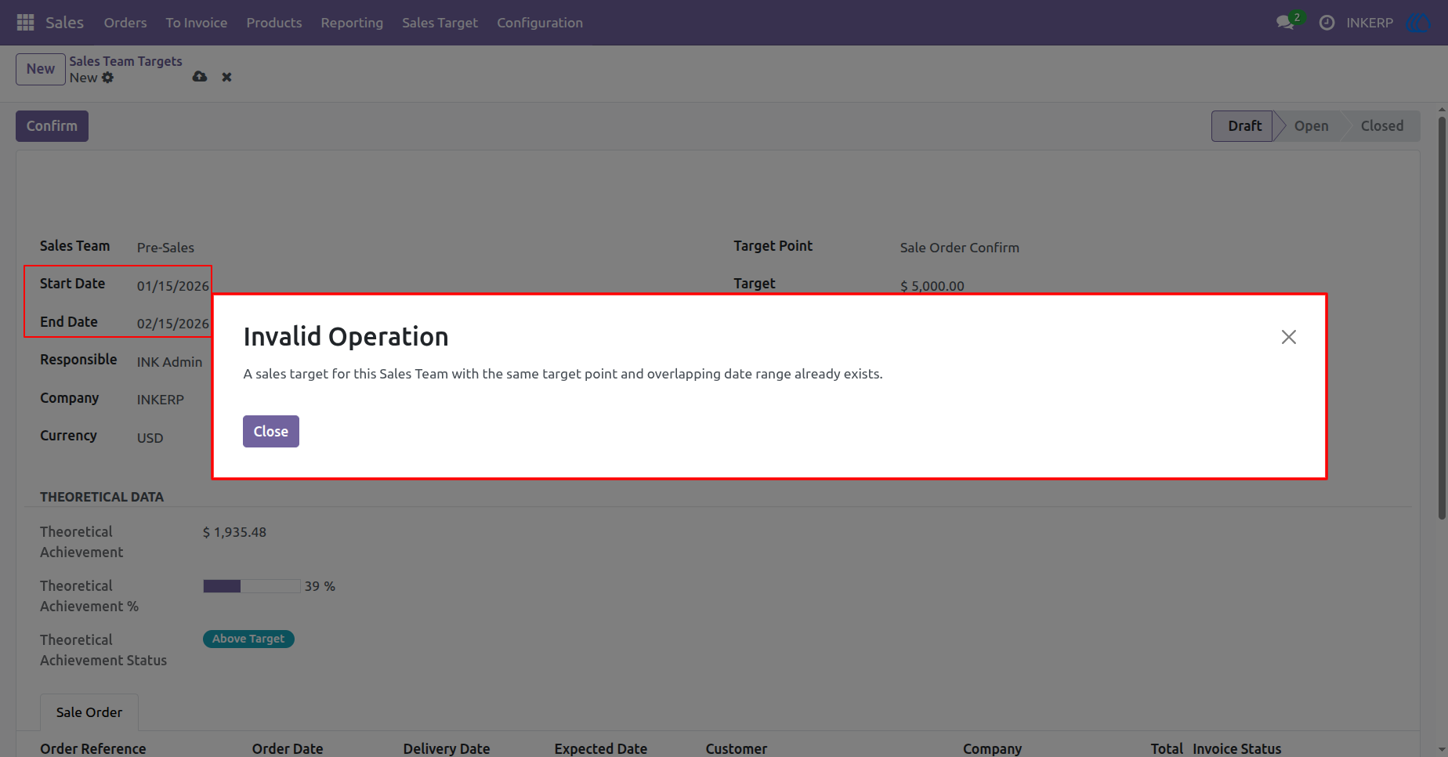Screen dimensions: 1448x757
Task: Click the $ 1,935.48 theoretical achievement value
Action: click(234, 532)
